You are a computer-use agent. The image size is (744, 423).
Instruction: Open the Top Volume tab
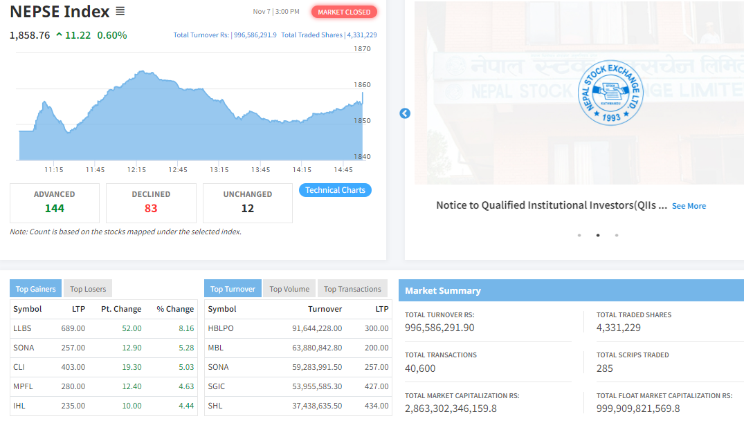(289, 288)
